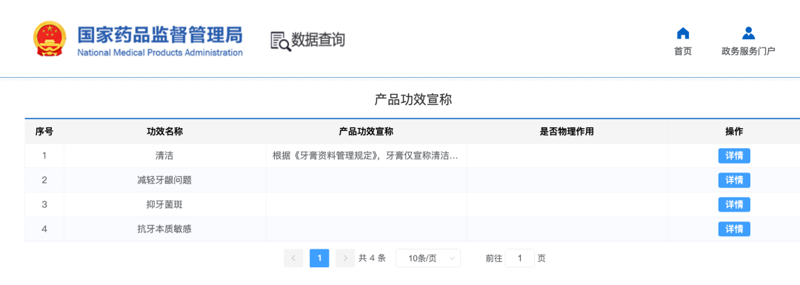Open 详情 for 抑牙菌斑 row
The height and width of the screenshot is (285, 800).
pyautogui.click(x=734, y=204)
